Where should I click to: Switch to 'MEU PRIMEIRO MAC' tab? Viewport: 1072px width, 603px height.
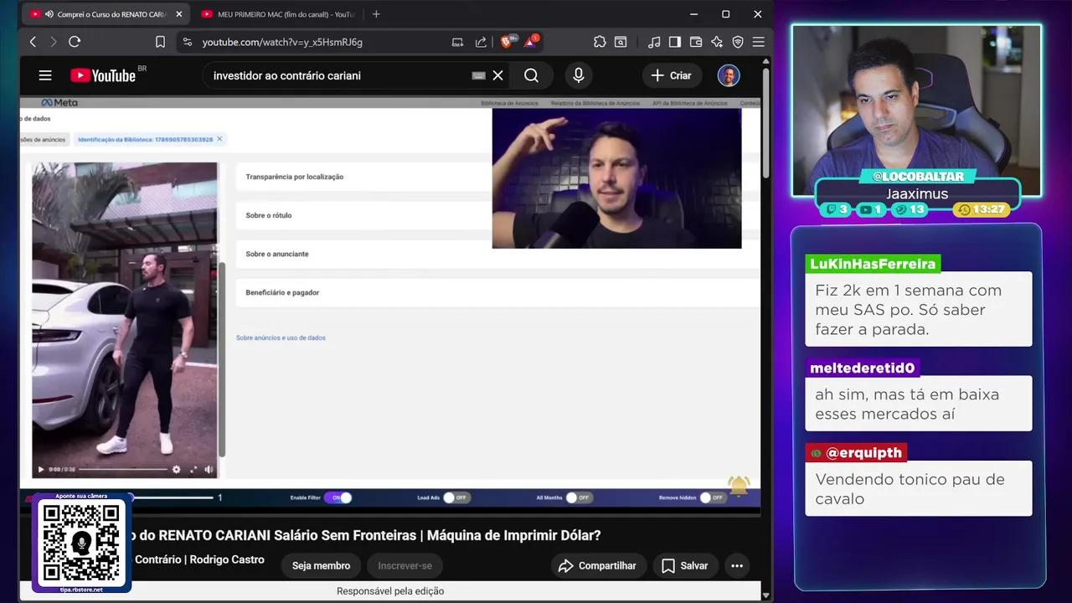tap(278, 14)
